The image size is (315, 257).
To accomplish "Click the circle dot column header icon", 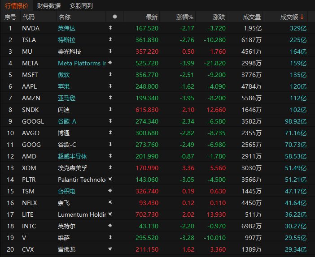I will click(x=115, y=17).
